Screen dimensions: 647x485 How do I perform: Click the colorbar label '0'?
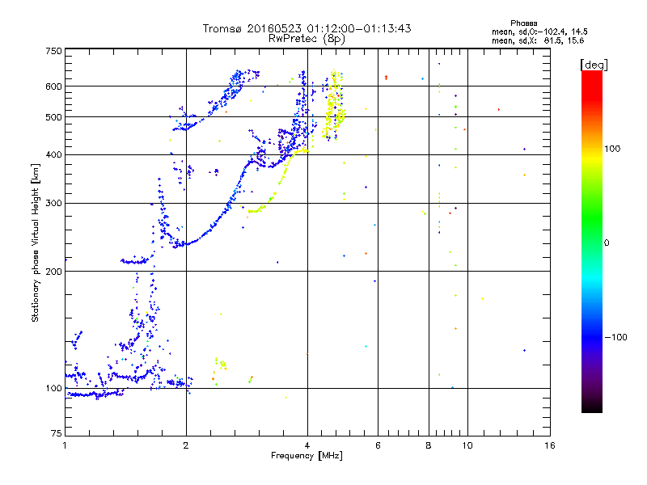pos(607,243)
